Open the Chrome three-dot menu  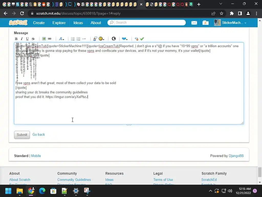256,13
